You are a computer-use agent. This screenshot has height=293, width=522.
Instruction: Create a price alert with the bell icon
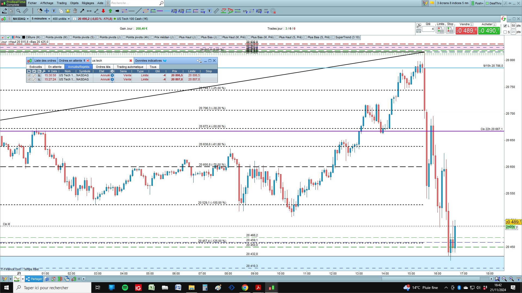pos(68,11)
